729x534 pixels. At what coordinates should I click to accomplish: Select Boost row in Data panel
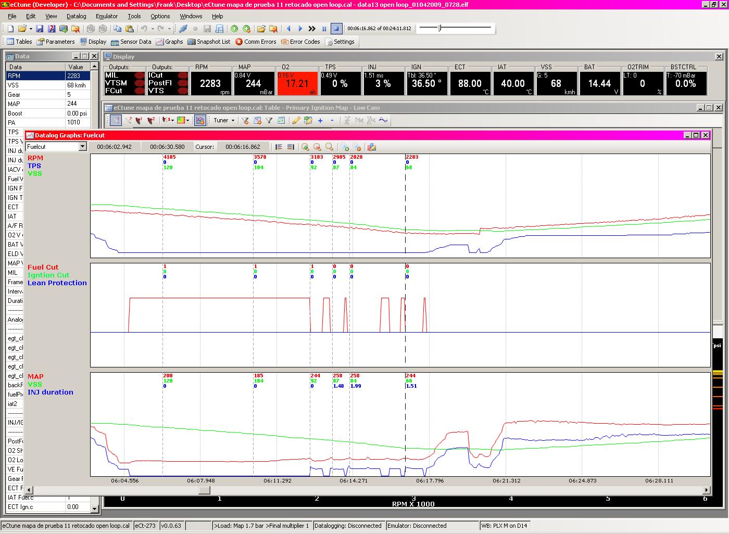pos(48,113)
